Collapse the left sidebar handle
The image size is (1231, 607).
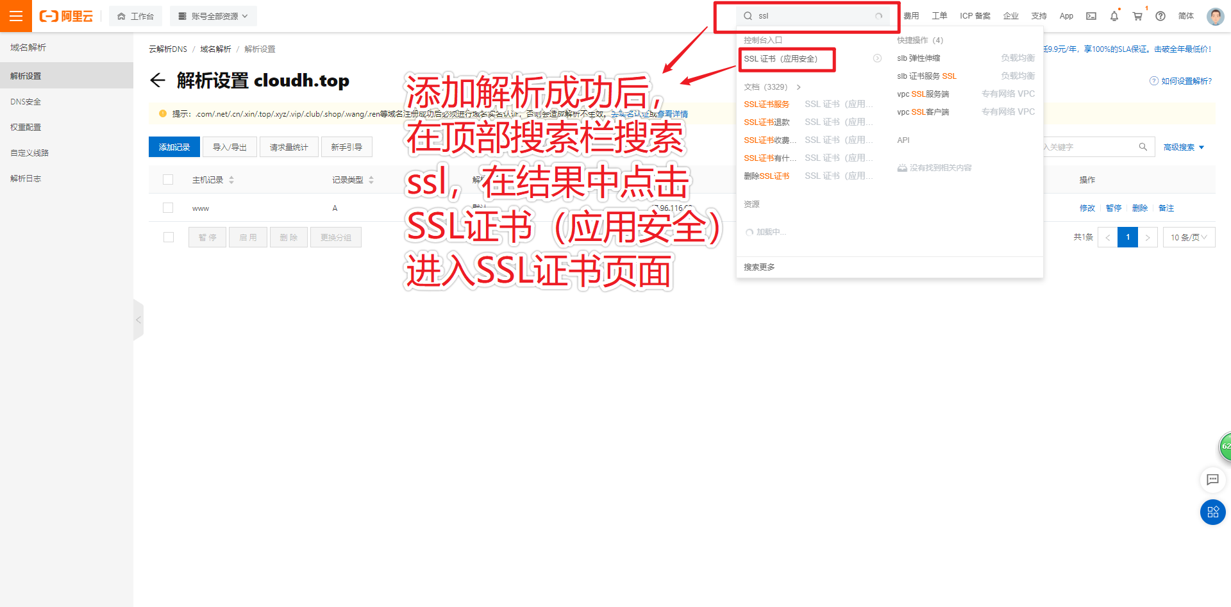point(138,319)
